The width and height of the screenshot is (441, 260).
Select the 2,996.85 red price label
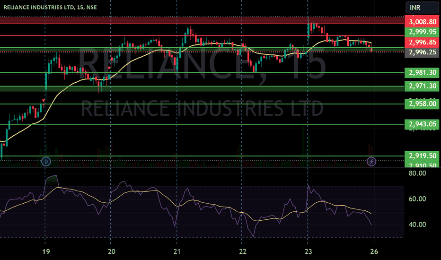point(422,42)
